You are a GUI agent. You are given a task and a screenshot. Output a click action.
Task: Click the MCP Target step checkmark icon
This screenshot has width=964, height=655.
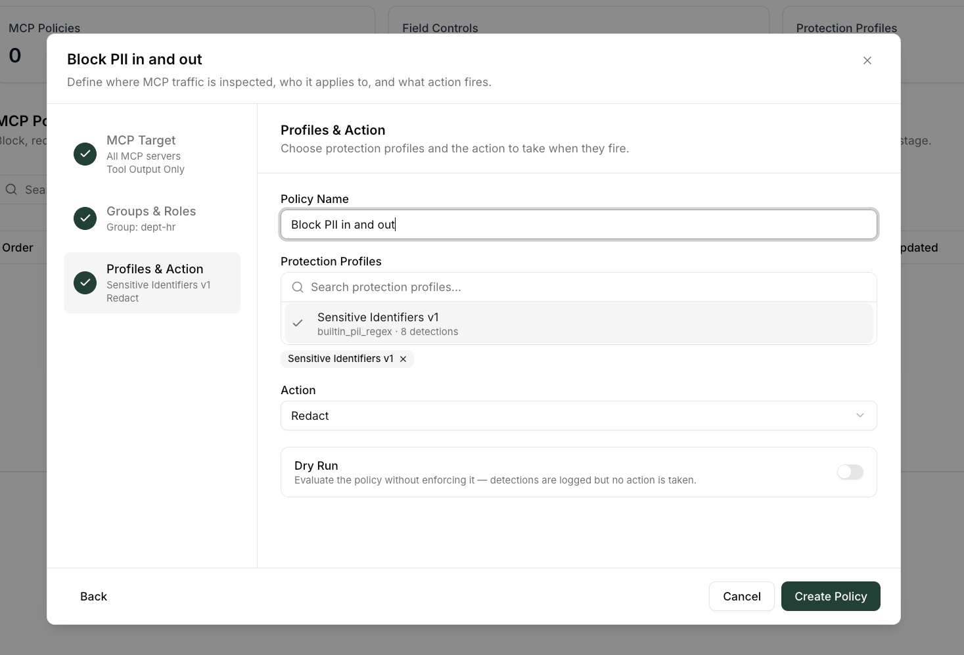pos(85,154)
